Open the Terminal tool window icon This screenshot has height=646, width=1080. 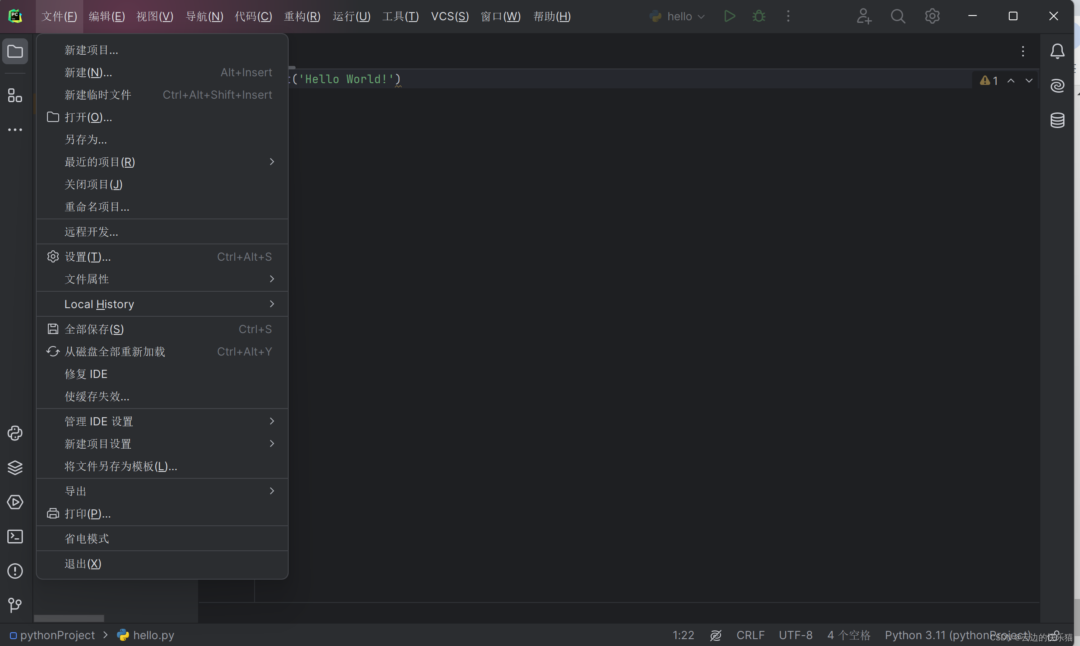15,536
